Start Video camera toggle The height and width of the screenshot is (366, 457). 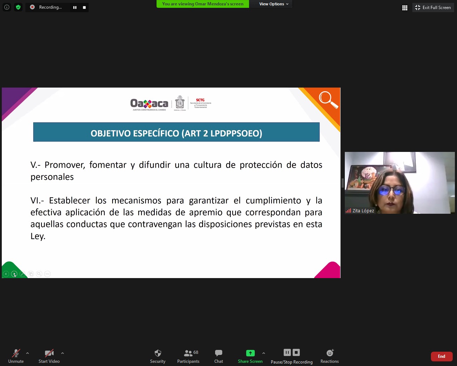click(49, 356)
